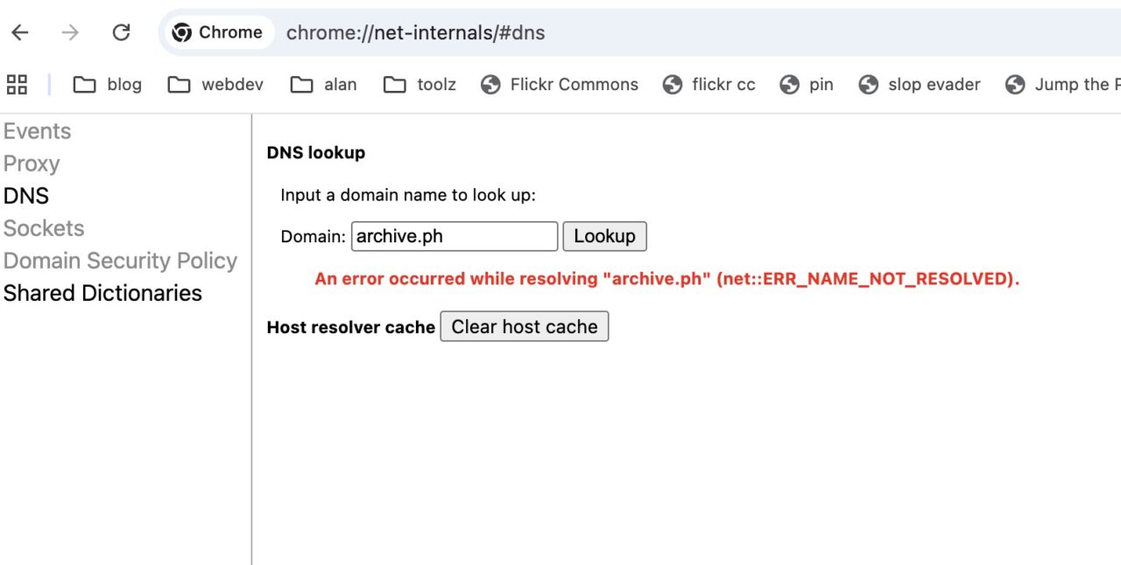Click the Chrome logo in address bar
This screenshot has height=565, width=1121.
pyautogui.click(x=182, y=32)
